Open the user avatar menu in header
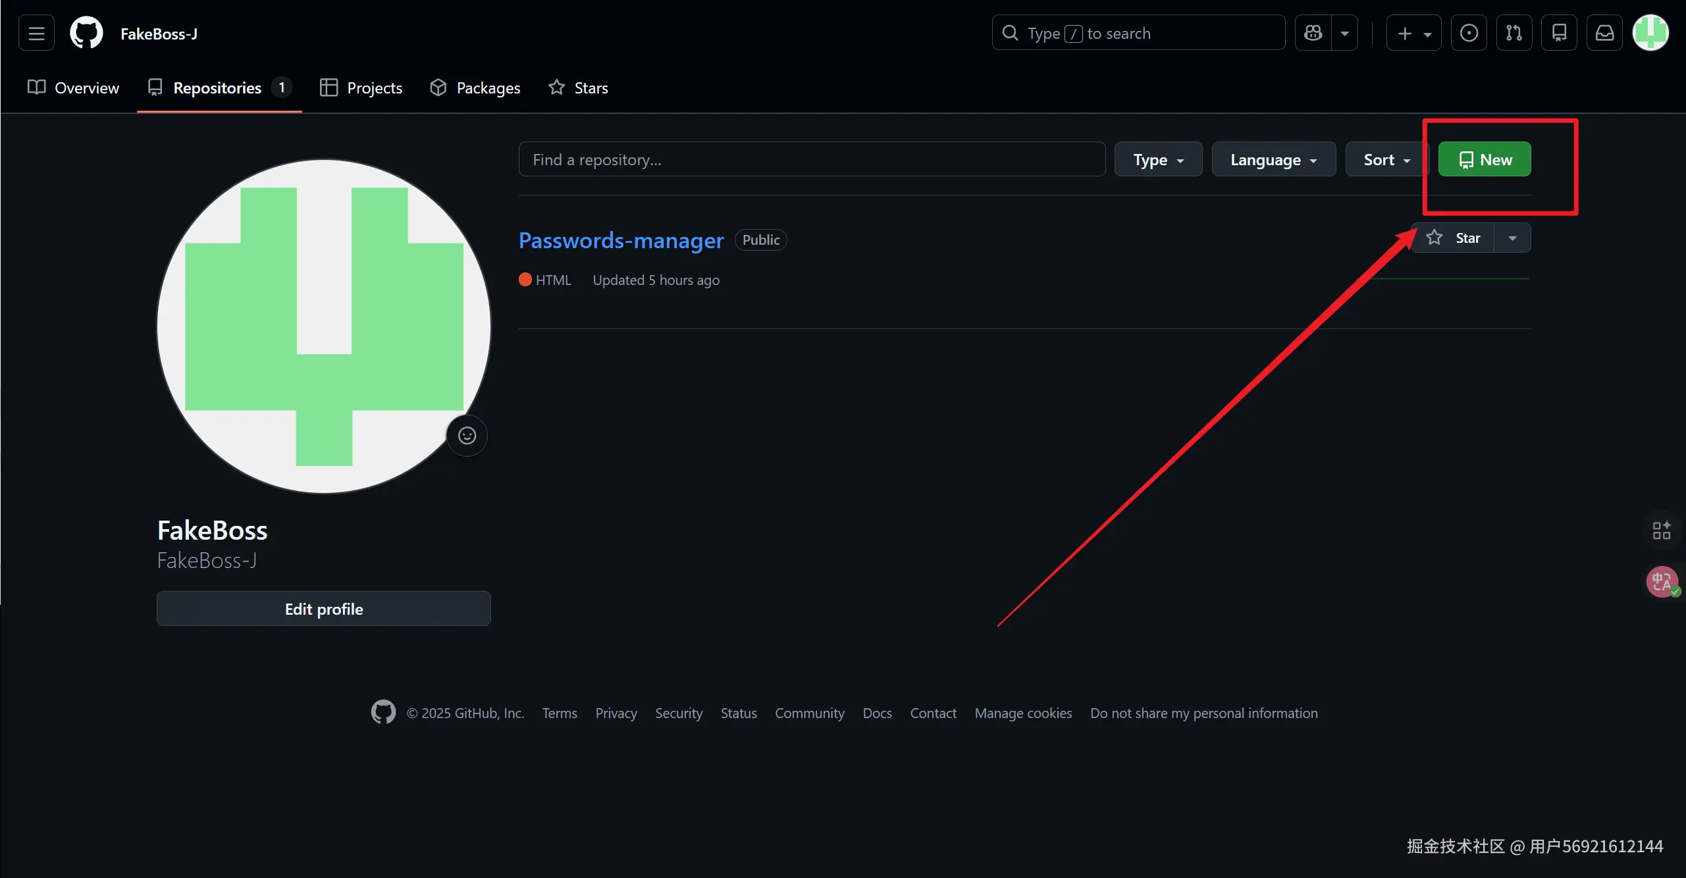Image resolution: width=1686 pixels, height=878 pixels. [1650, 33]
